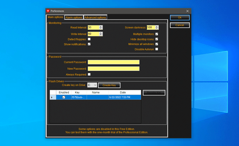Image resolution: width=239 pixels, height=146 pixels.
Task: Click the Read Interval value field
Action: [x=93, y=28]
